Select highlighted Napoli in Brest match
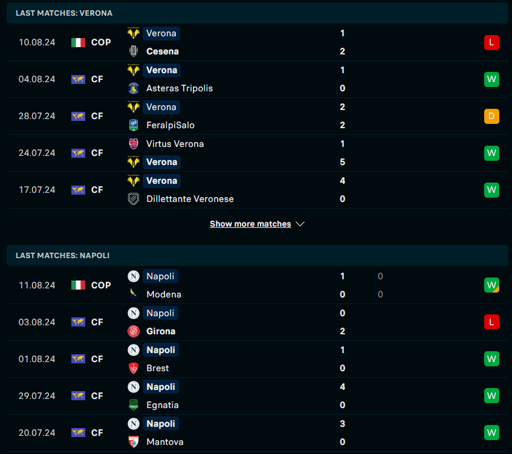This screenshot has height=454, width=512. [161, 350]
